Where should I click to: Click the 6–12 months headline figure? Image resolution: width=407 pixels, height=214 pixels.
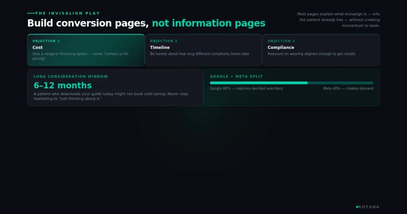[x=62, y=85]
